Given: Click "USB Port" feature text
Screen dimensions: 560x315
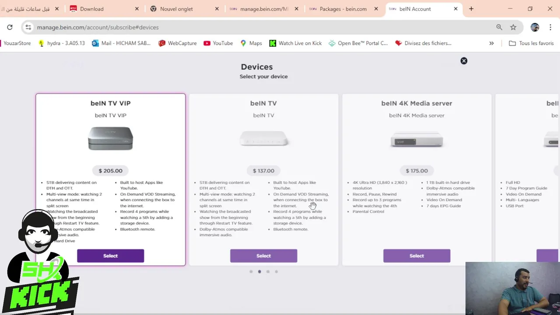Looking at the screenshot, I should [514, 206].
